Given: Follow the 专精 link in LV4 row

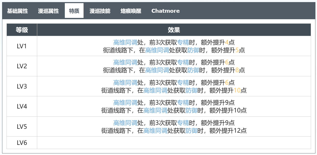Looking at the screenshot, I should click(183, 103).
